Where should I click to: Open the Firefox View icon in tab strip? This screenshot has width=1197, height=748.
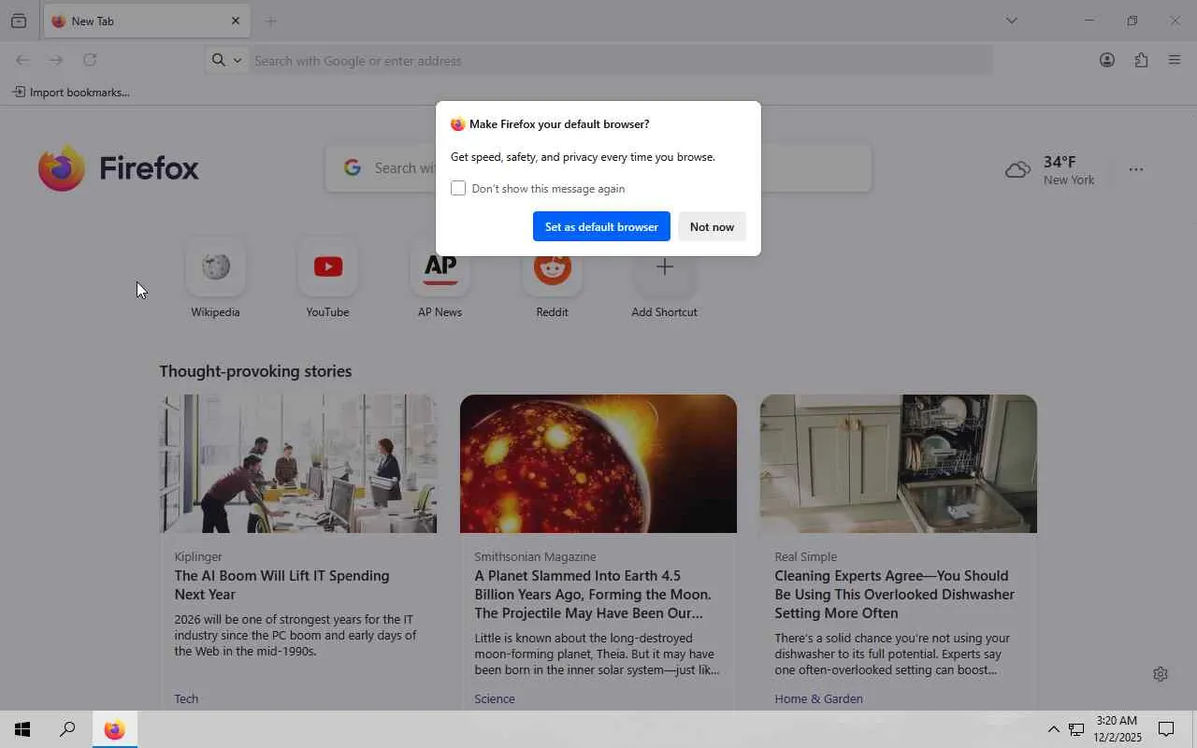pos(19,21)
